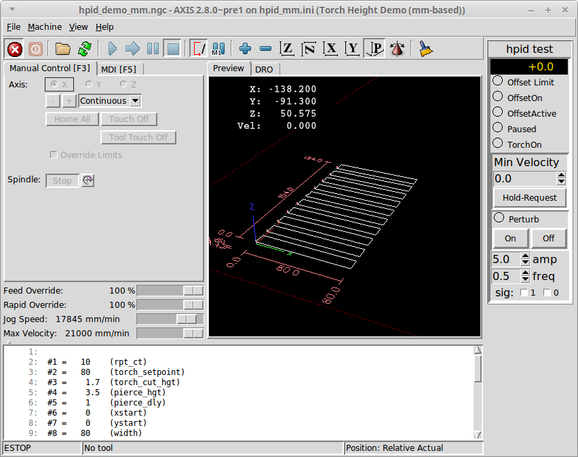Toggle the Perturb indicator
Screen dimensions: 578x457
[499, 218]
